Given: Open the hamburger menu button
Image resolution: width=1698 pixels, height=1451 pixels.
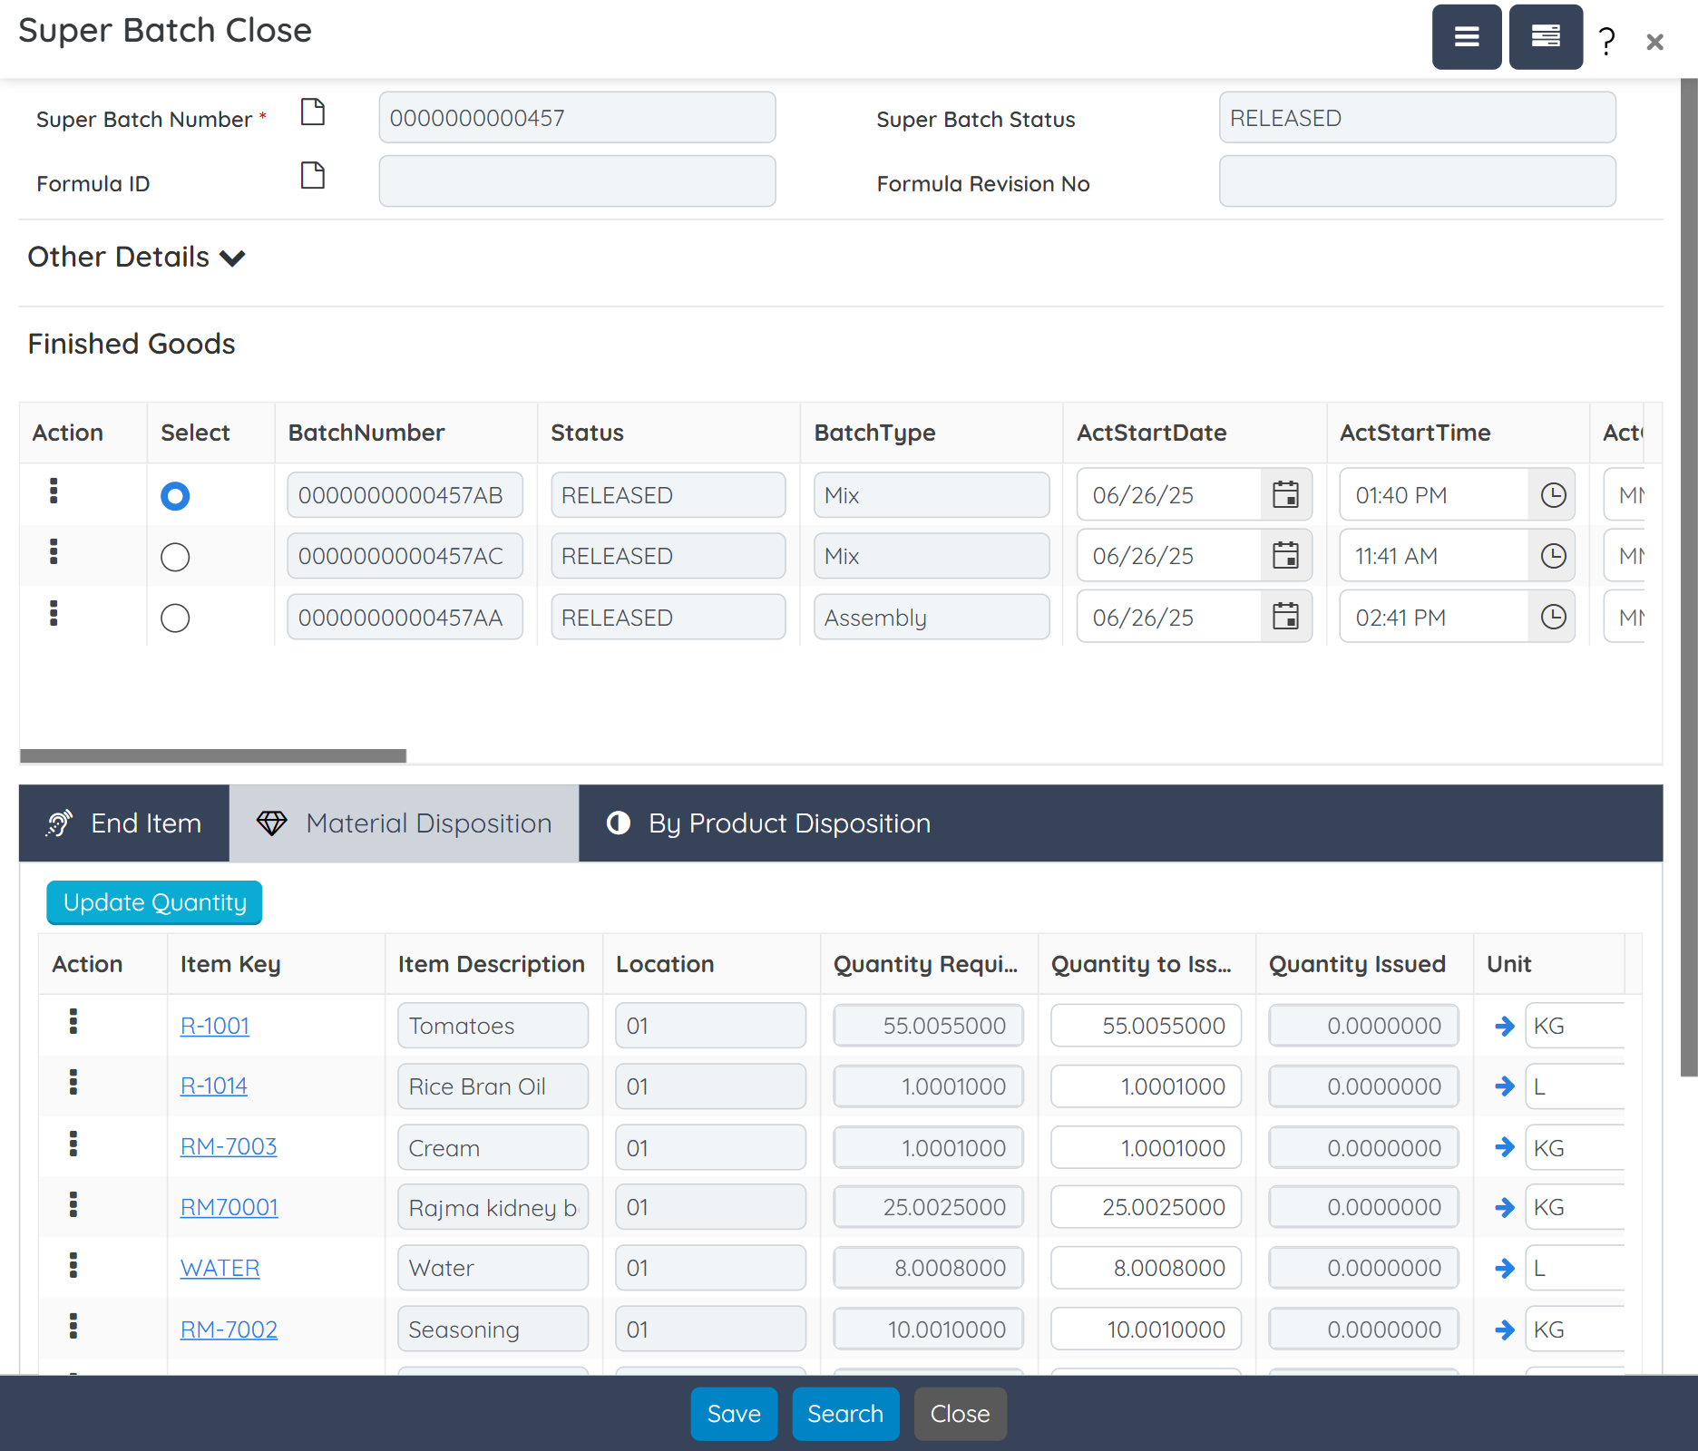Looking at the screenshot, I should (x=1467, y=37).
